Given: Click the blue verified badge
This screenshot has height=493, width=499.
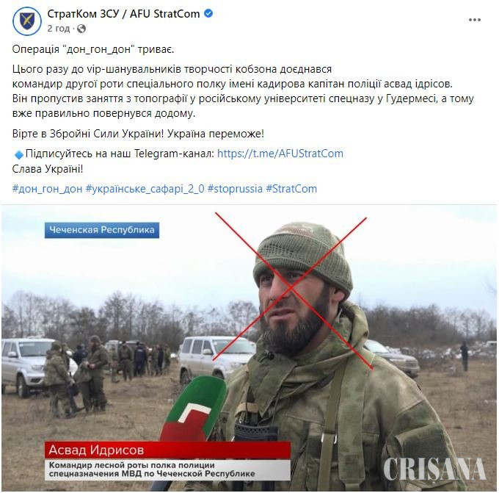Looking at the screenshot, I should point(208,14).
